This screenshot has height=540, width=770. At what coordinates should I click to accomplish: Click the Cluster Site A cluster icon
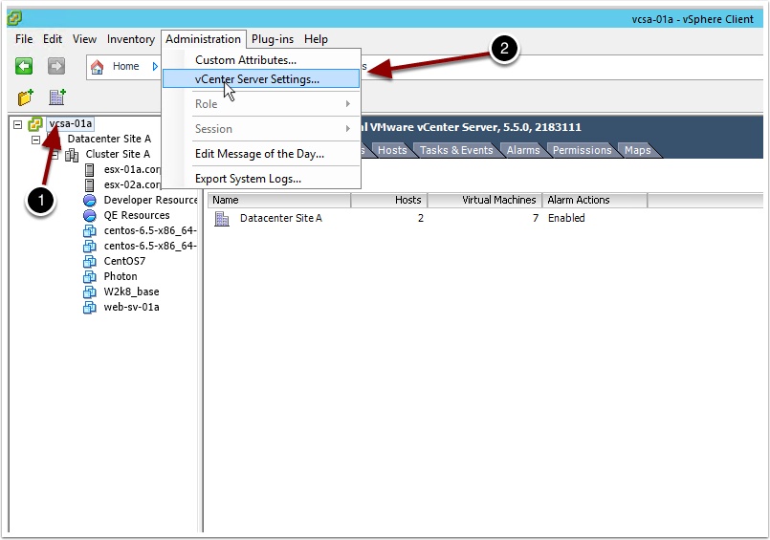pyautogui.click(x=72, y=155)
